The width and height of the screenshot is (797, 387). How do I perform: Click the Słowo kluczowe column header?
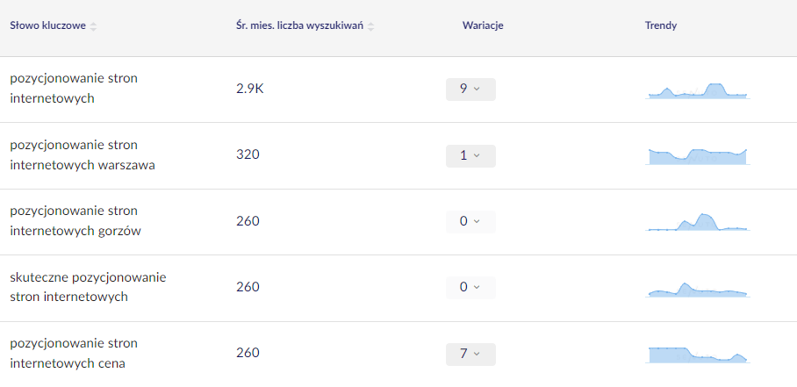pyautogui.click(x=47, y=25)
